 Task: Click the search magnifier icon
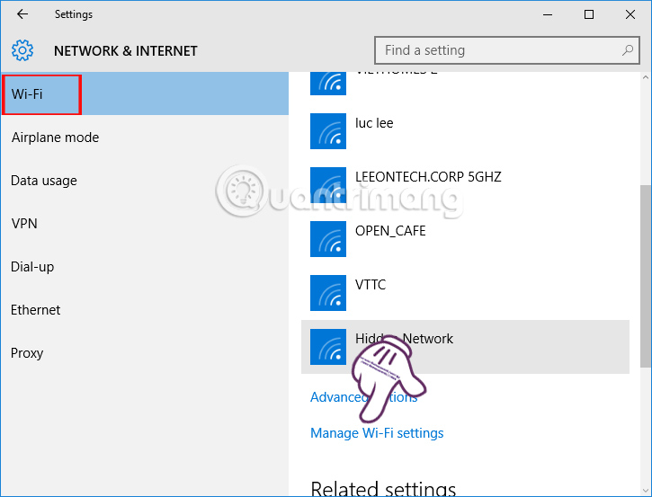click(628, 50)
